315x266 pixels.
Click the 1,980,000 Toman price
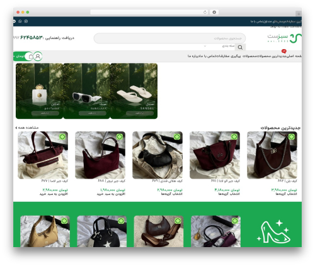113,190
